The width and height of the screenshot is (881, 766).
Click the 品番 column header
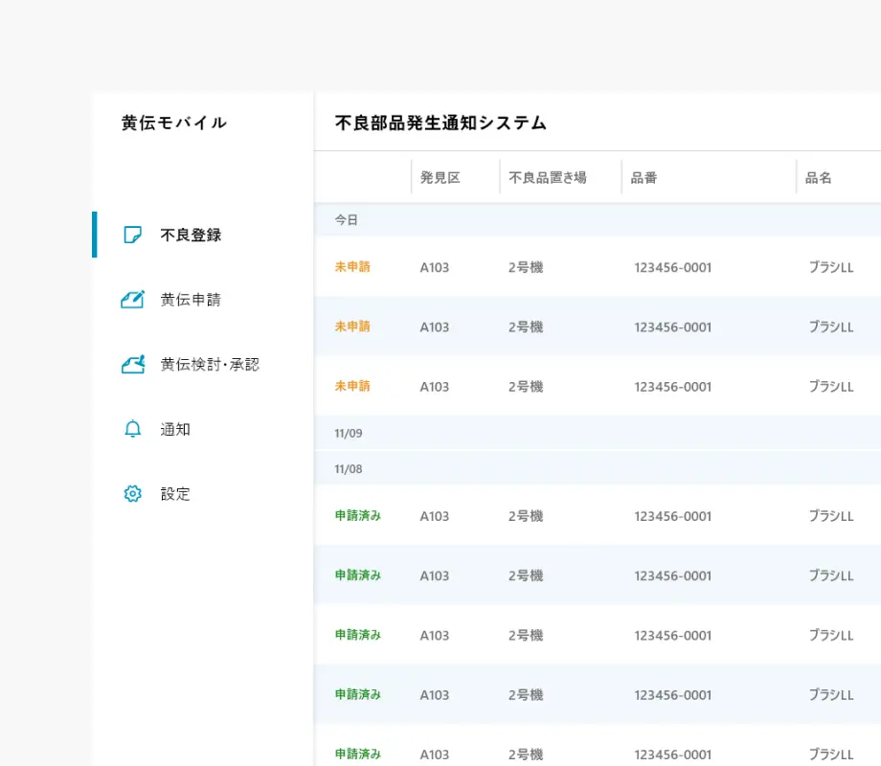pos(644,178)
